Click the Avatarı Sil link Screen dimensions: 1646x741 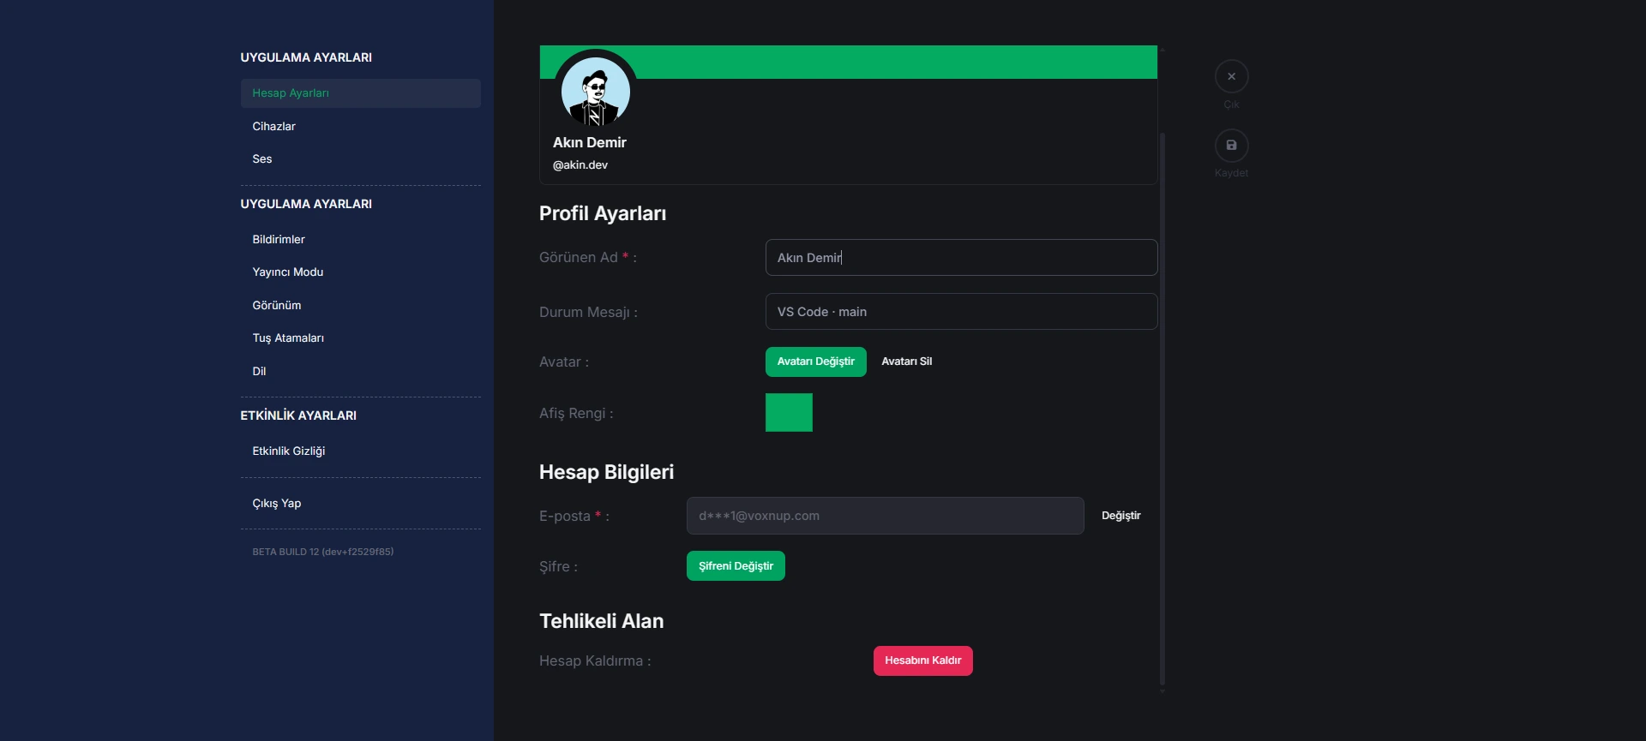click(906, 362)
